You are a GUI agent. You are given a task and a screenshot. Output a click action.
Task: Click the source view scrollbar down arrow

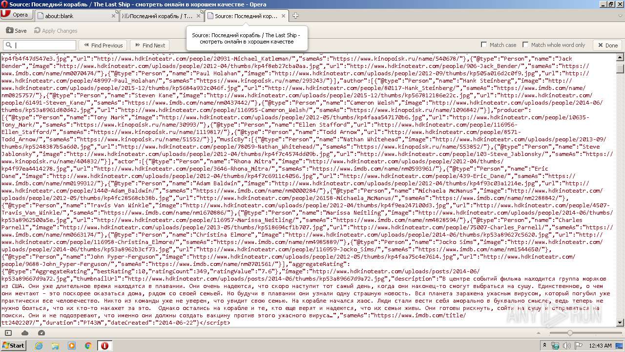[620, 323]
